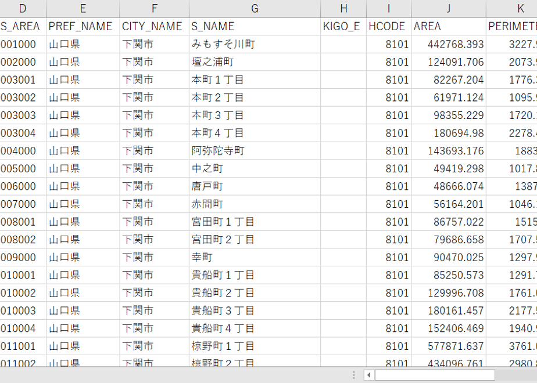537x383 pixels.
Task: Select cell containing 唐戸町
Action: point(255,186)
